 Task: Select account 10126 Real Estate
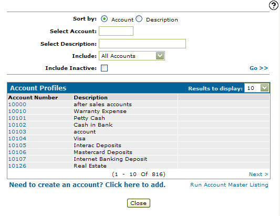[x=17, y=166]
